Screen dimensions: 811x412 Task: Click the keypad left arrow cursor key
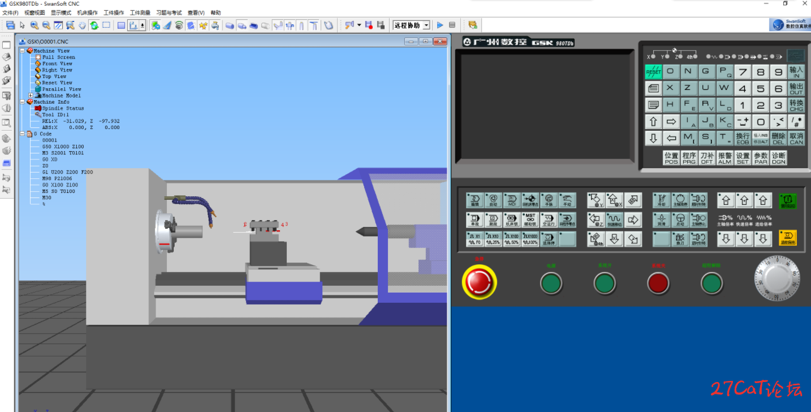tap(671, 138)
